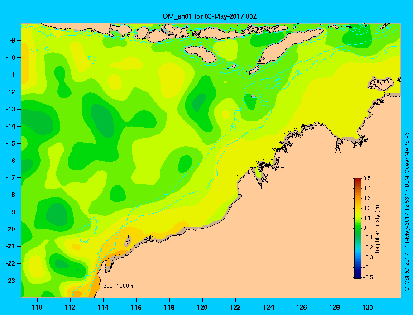Click longitude label "126" on the bottom axis
The height and width of the screenshot is (315, 413).
click(302, 307)
